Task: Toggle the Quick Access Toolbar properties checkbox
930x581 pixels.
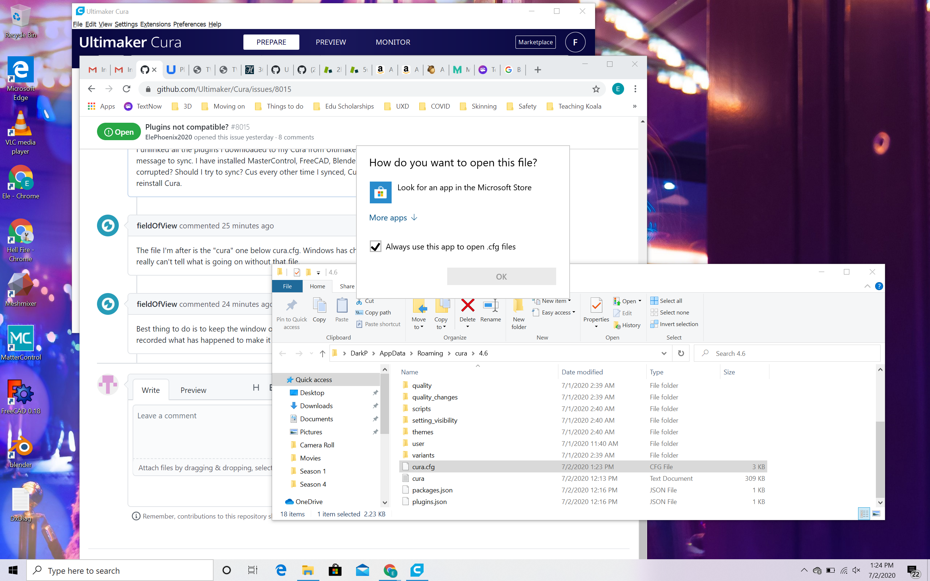Action: click(297, 272)
